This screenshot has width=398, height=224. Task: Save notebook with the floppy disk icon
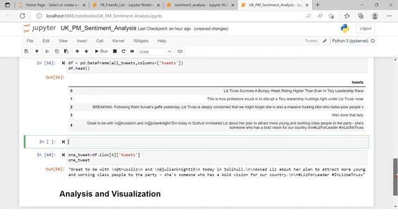pos(26,51)
